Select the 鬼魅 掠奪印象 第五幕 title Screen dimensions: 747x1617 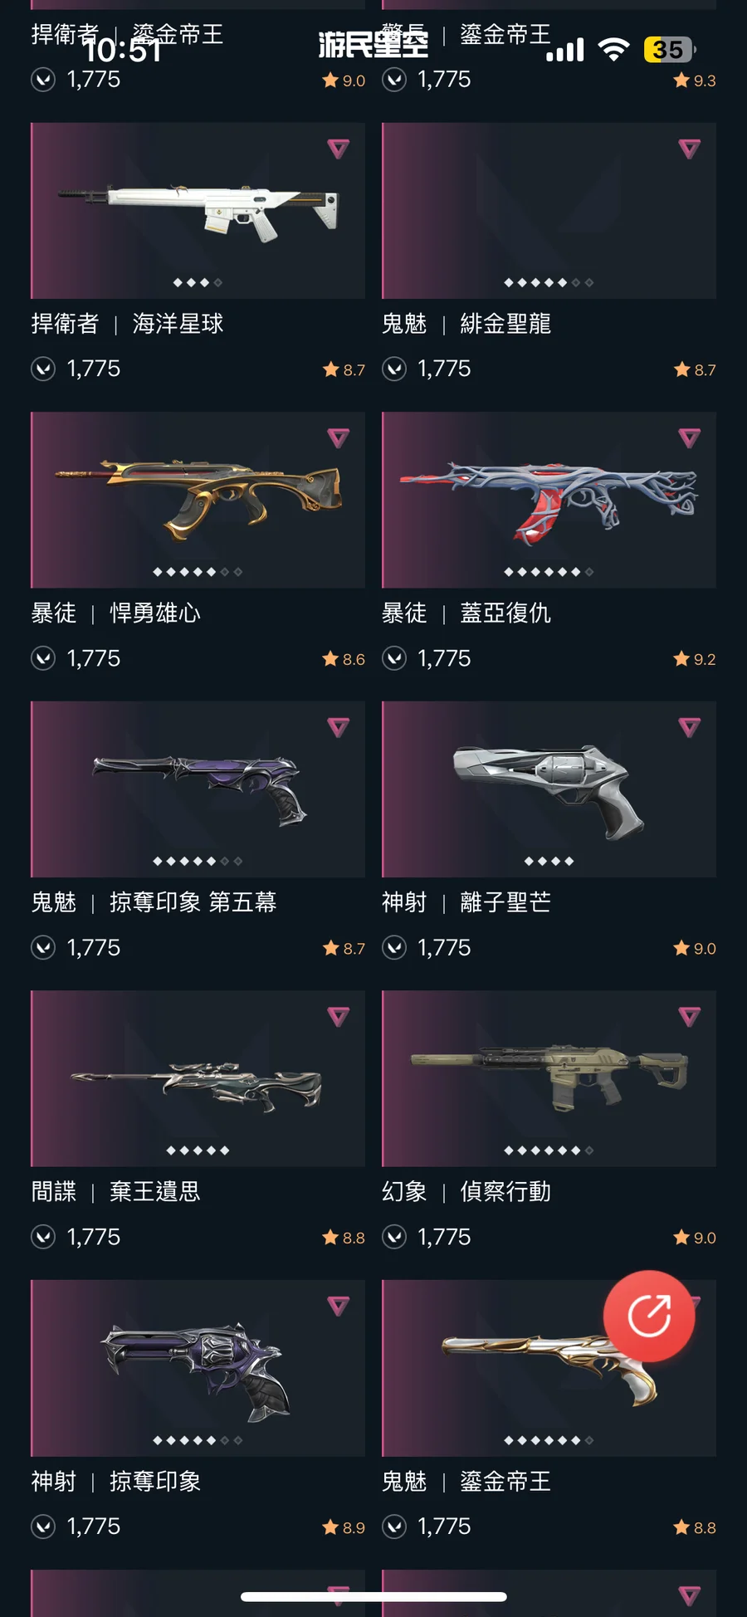[154, 902]
